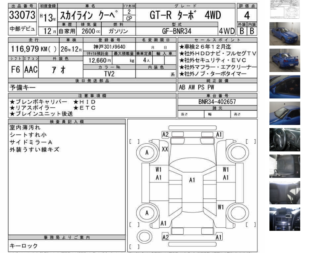315x253 pixels.
Task: Click inspector note シートすれ小
Action: (x=28, y=135)
